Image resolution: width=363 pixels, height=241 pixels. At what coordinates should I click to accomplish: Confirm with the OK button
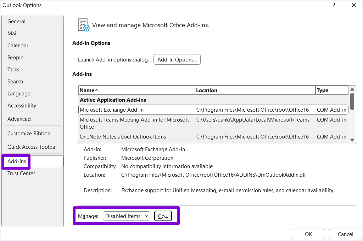[308, 234]
